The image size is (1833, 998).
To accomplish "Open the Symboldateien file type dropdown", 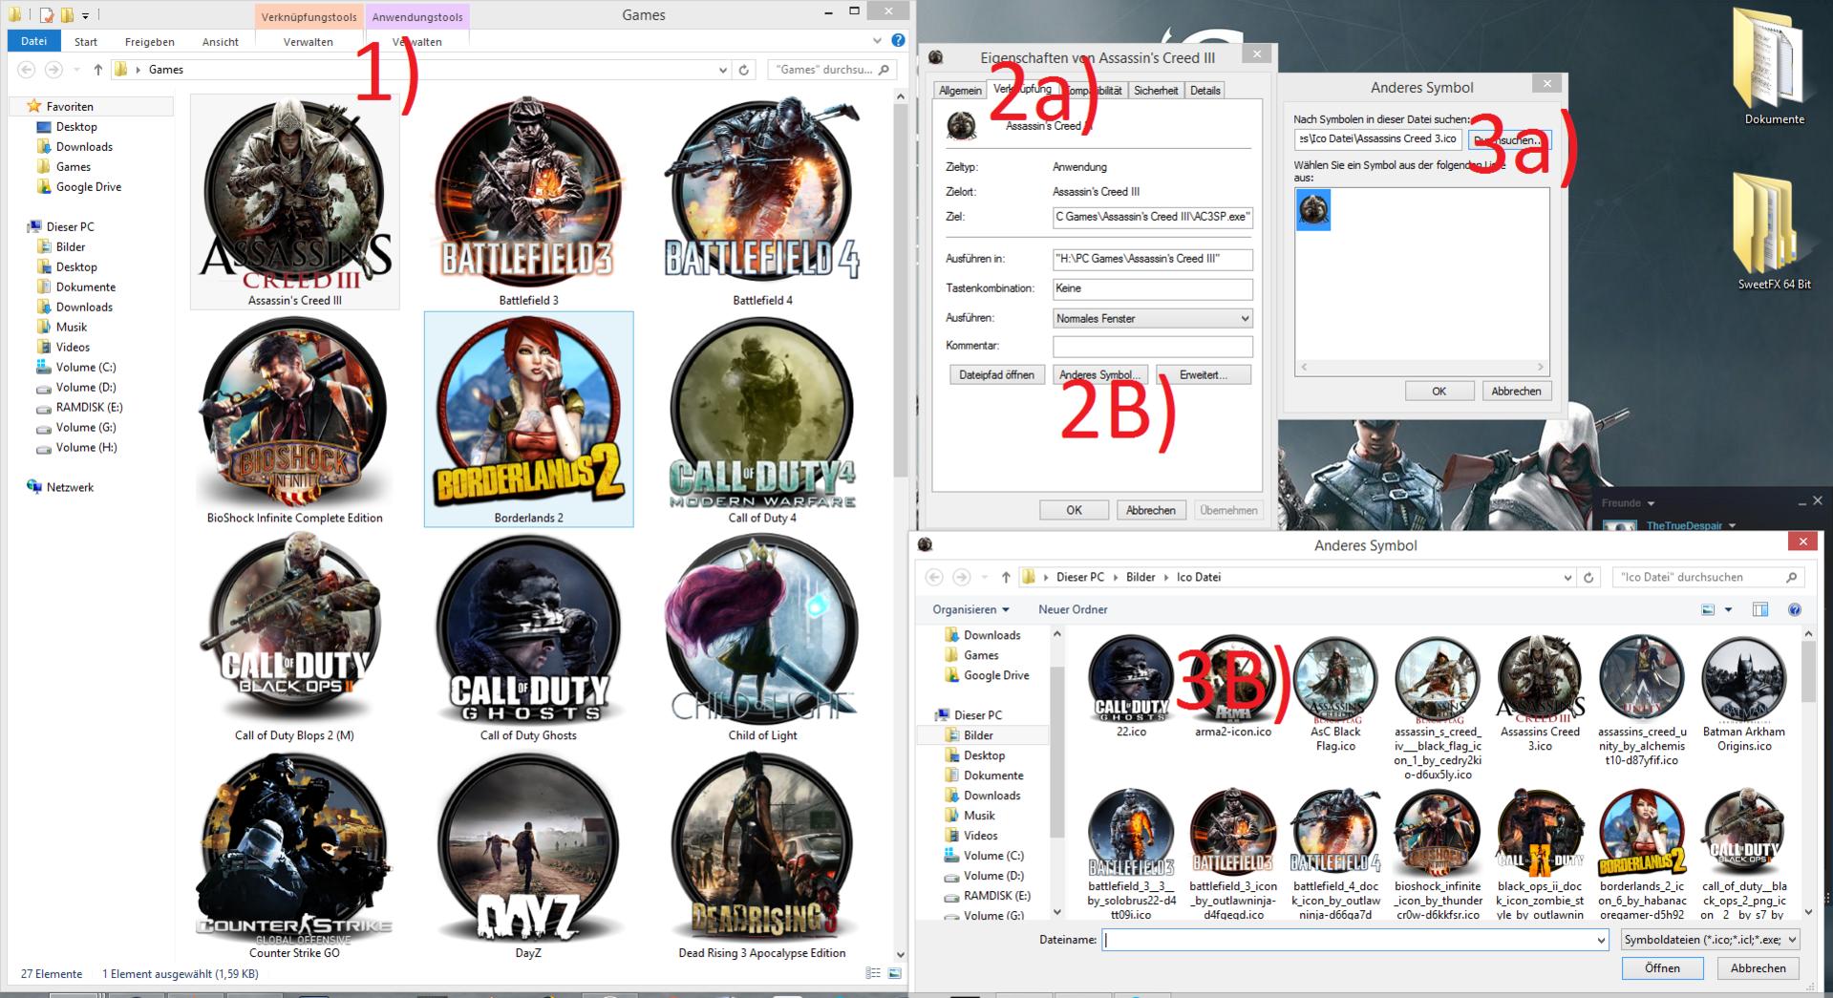I will (x=1710, y=940).
